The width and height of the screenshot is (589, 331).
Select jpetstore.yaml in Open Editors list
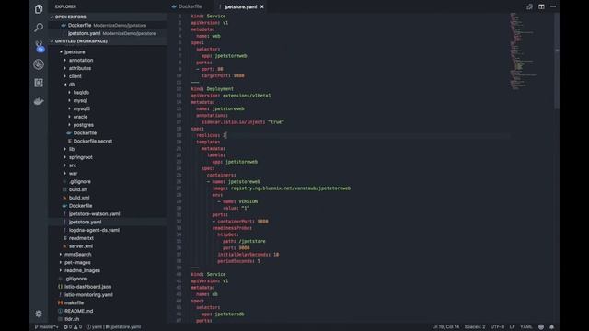(109, 33)
